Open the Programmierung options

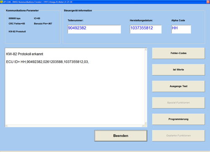[178, 119]
